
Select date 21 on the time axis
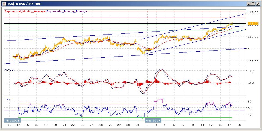tap(64, 125)
